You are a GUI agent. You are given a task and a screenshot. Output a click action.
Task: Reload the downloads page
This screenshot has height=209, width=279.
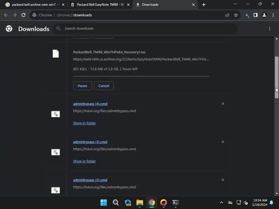coord(23,15)
